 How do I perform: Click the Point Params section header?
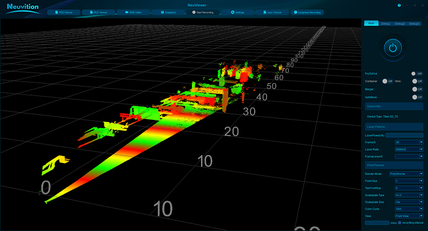tap(394, 165)
